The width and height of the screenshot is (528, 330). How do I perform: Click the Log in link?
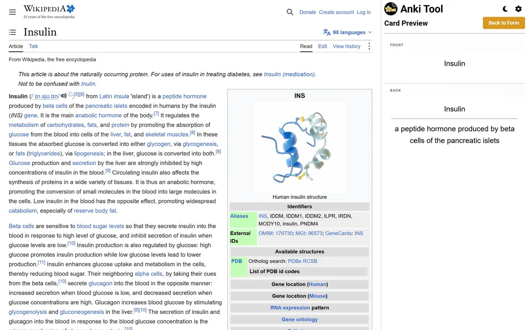coord(364,12)
